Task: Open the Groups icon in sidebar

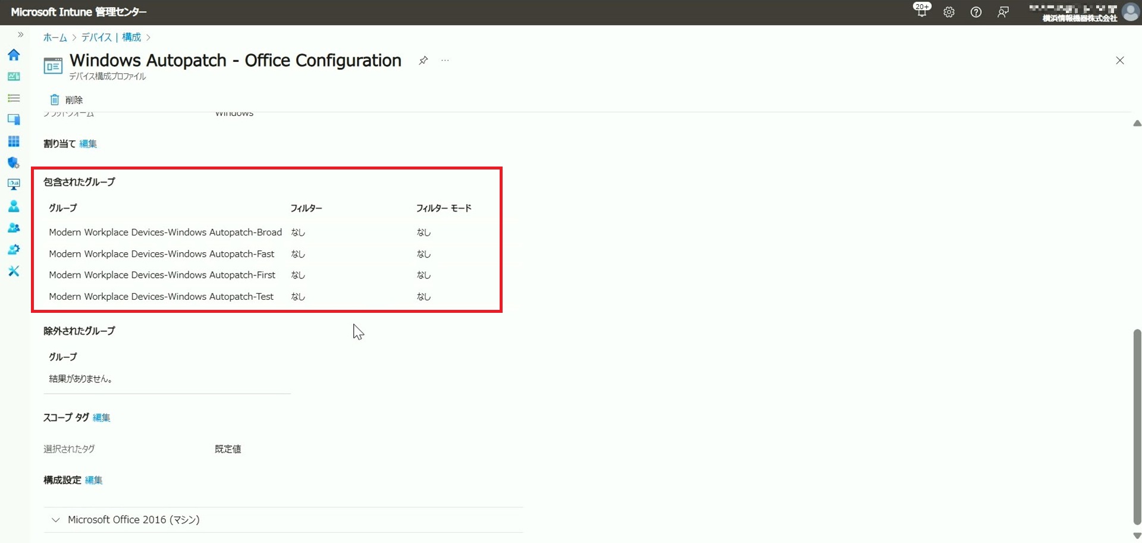Action: [x=14, y=228]
